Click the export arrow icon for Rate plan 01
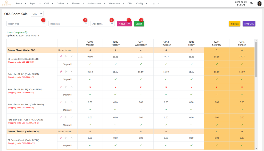 [x=66, y=72]
